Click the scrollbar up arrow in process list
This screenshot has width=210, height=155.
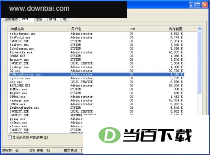[x=199, y=29]
